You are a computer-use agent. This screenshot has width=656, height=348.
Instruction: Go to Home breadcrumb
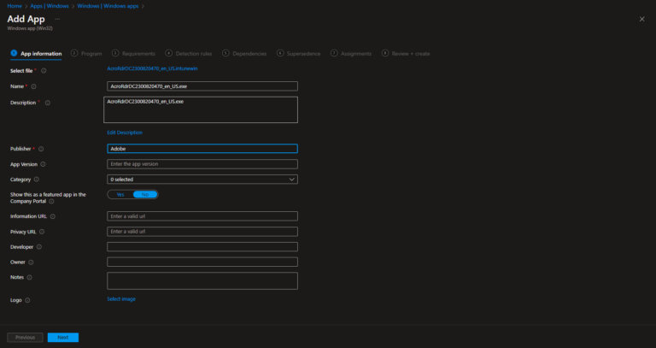pos(15,6)
